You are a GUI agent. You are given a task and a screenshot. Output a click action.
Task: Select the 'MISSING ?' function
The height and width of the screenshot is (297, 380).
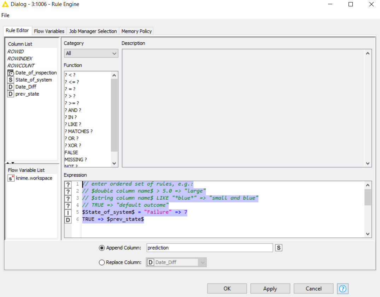point(76,159)
